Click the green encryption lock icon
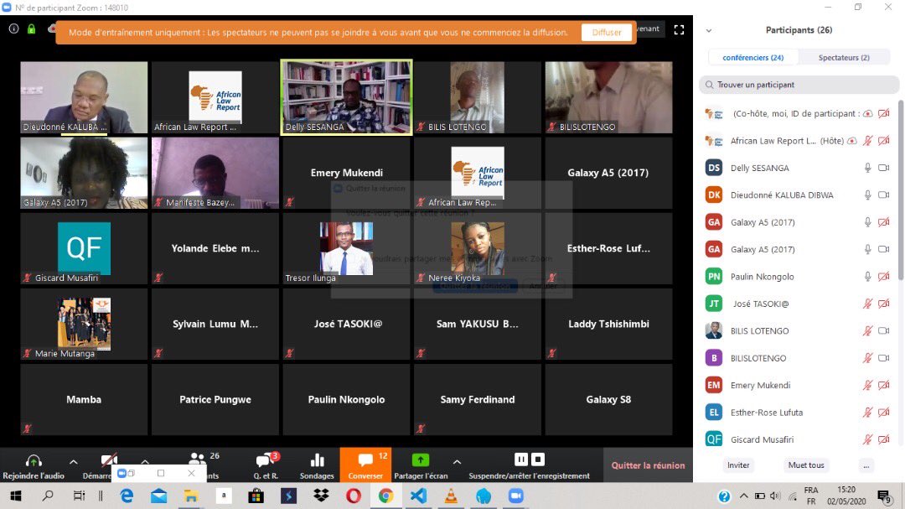 31,29
